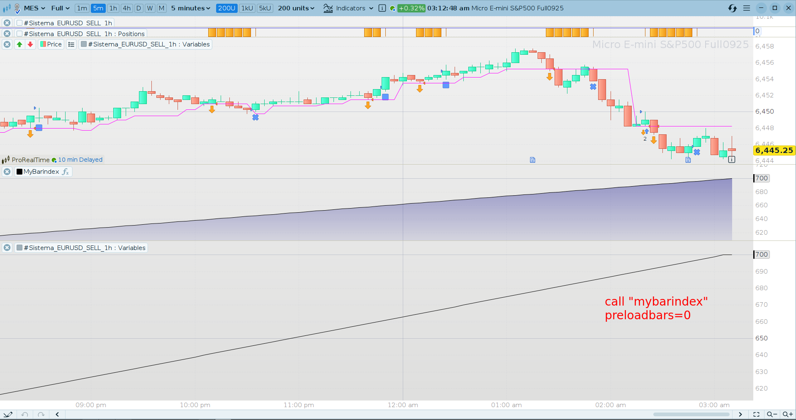Click the 03:12:48 am clock text
Image resolution: width=796 pixels, height=420 pixels.
coord(448,8)
